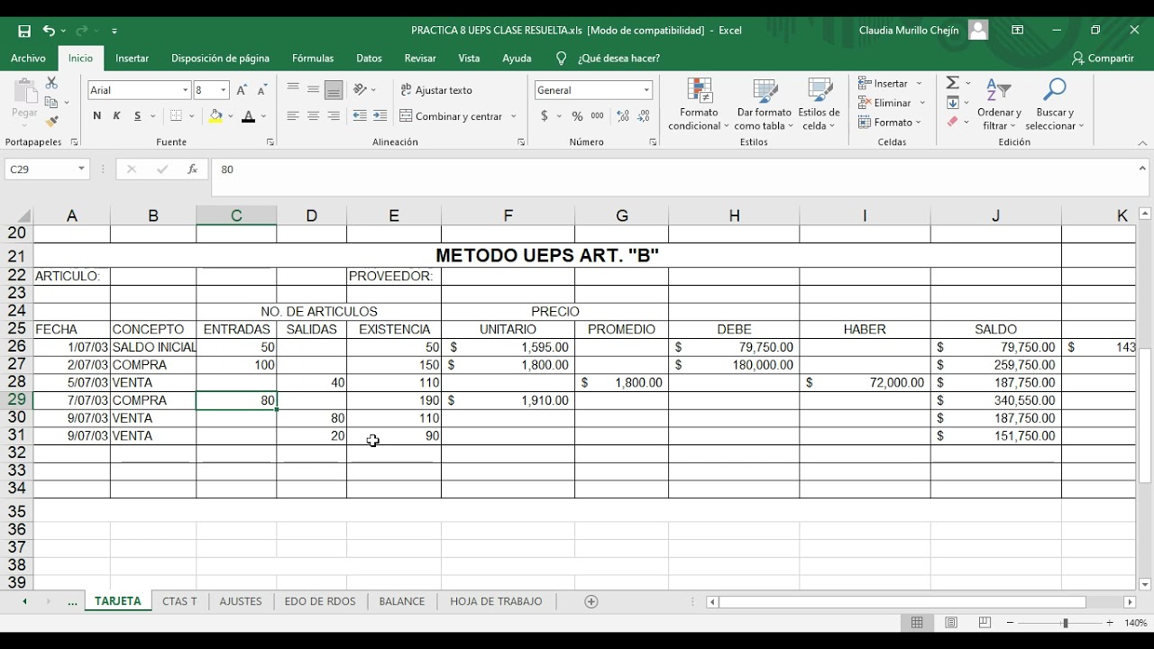Align cell text left

(293, 116)
